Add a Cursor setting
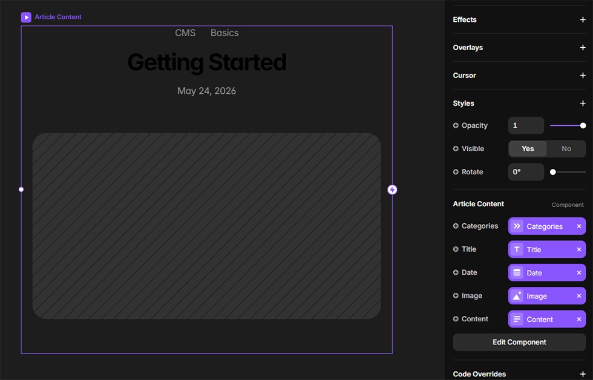This screenshot has height=380, width=593. pyautogui.click(x=582, y=76)
